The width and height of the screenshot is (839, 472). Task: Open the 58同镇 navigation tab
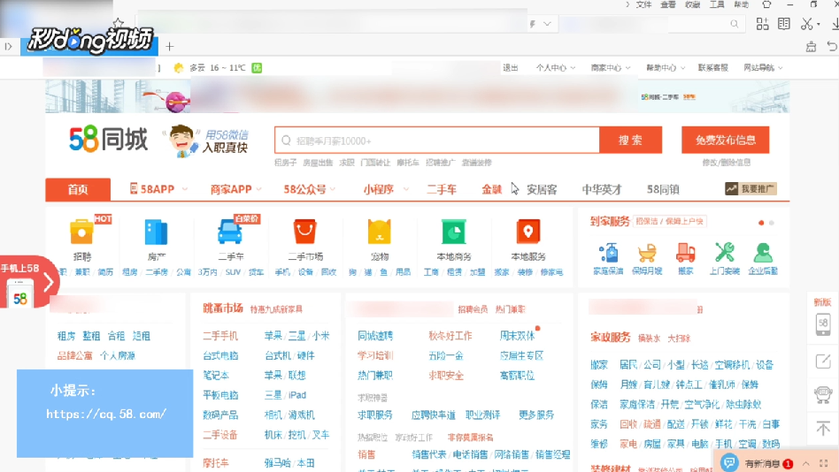coord(663,189)
